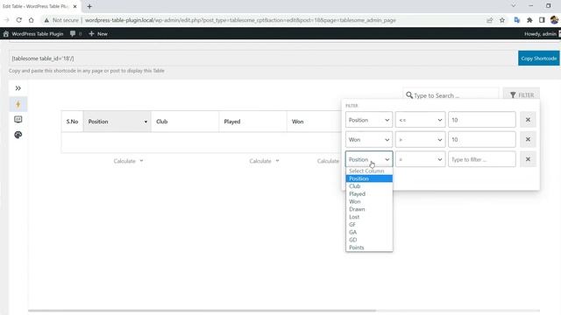This screenshot has width=561, height=315.
Task: Click the Club column header
Action: pos(185,122)
